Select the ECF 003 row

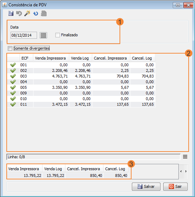tap(81, 76)
